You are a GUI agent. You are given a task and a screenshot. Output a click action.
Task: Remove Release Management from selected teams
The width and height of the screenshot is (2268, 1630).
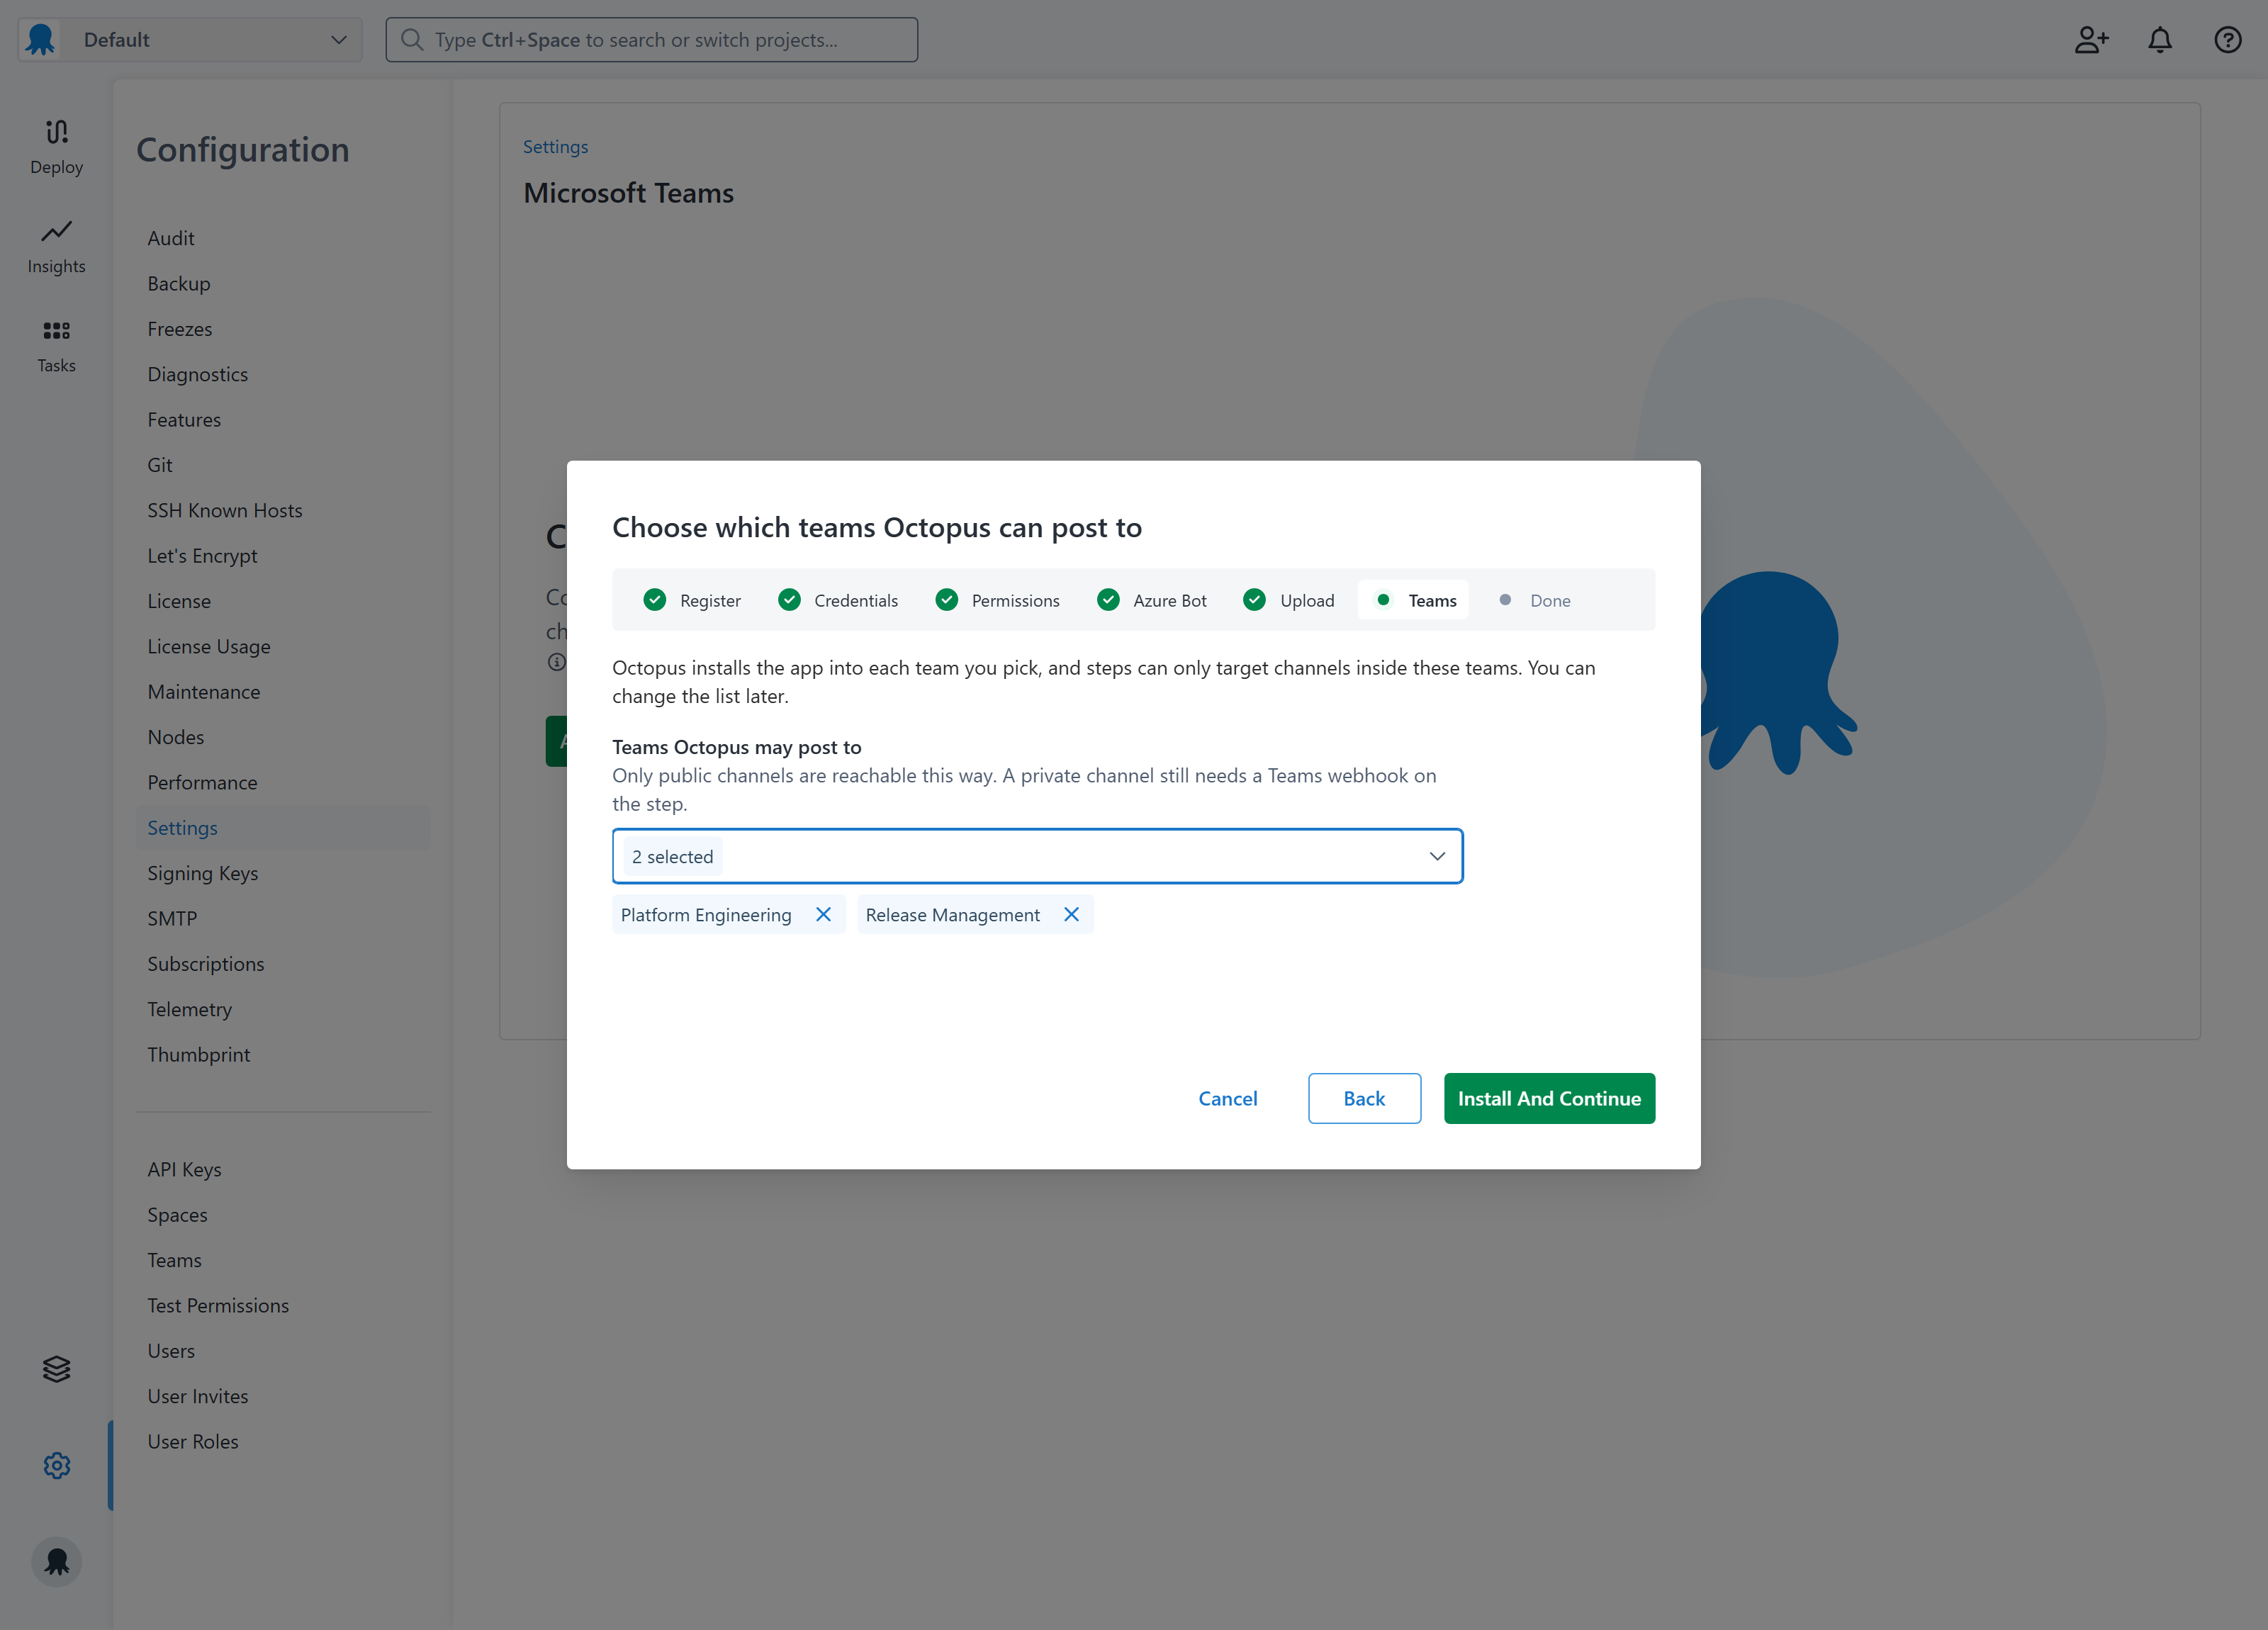point(1071,915)
